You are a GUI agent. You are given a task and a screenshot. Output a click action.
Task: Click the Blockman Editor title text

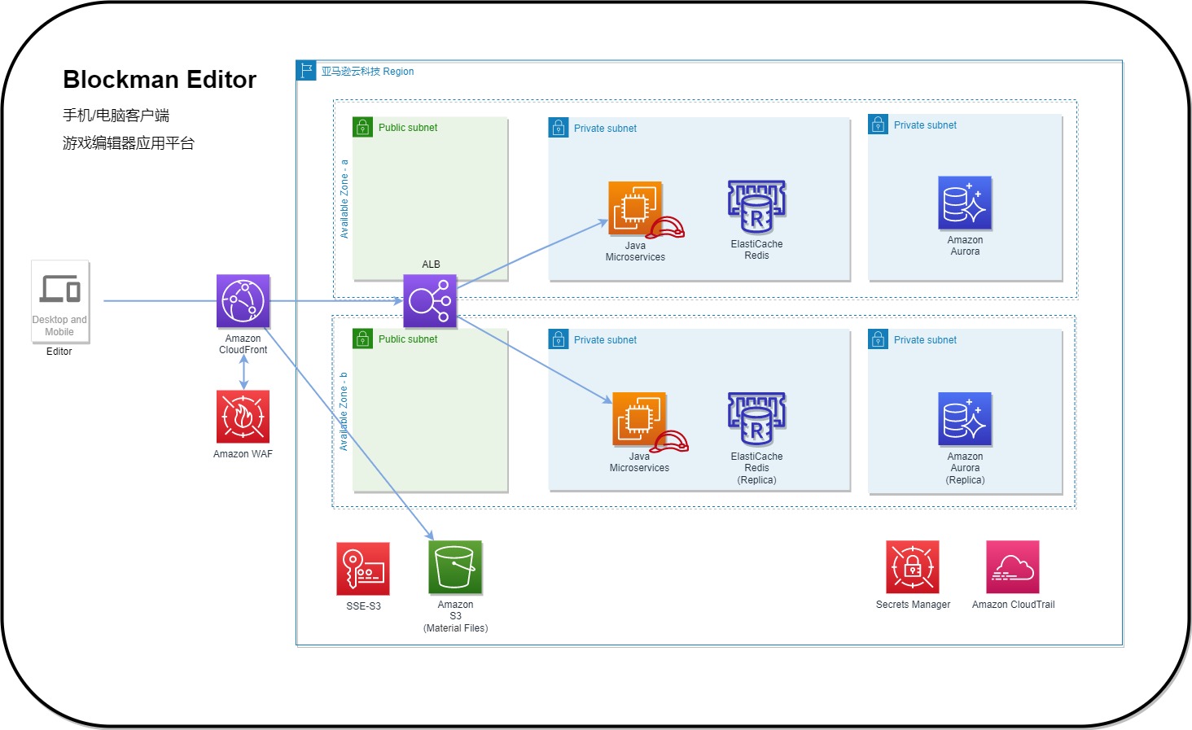(x=160, y=80)
